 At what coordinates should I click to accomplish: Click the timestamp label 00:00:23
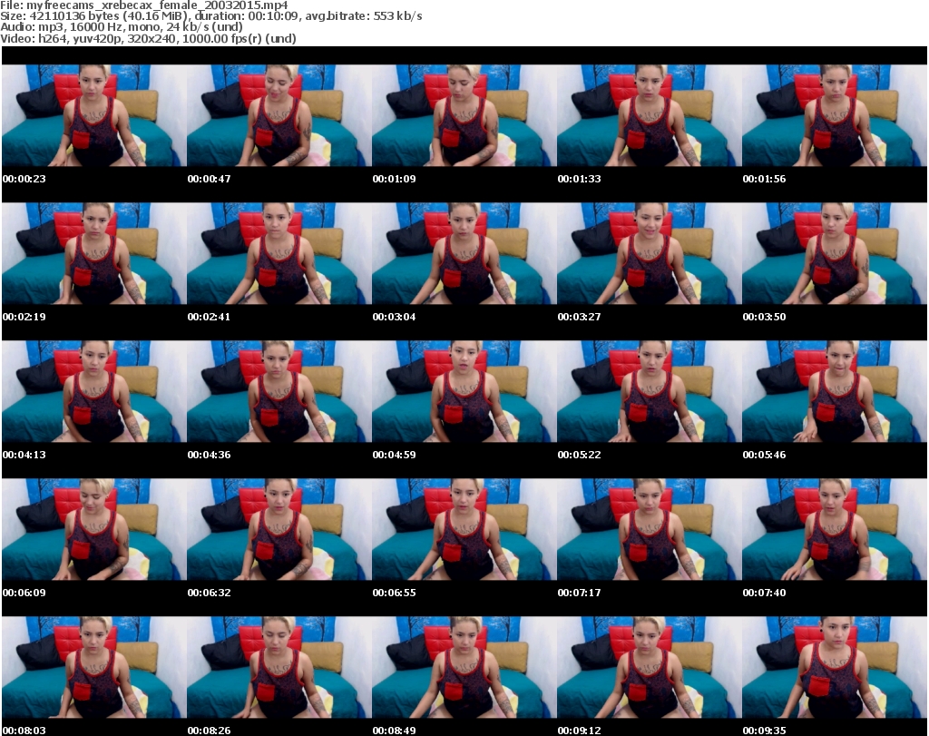(x=24, y=179)
